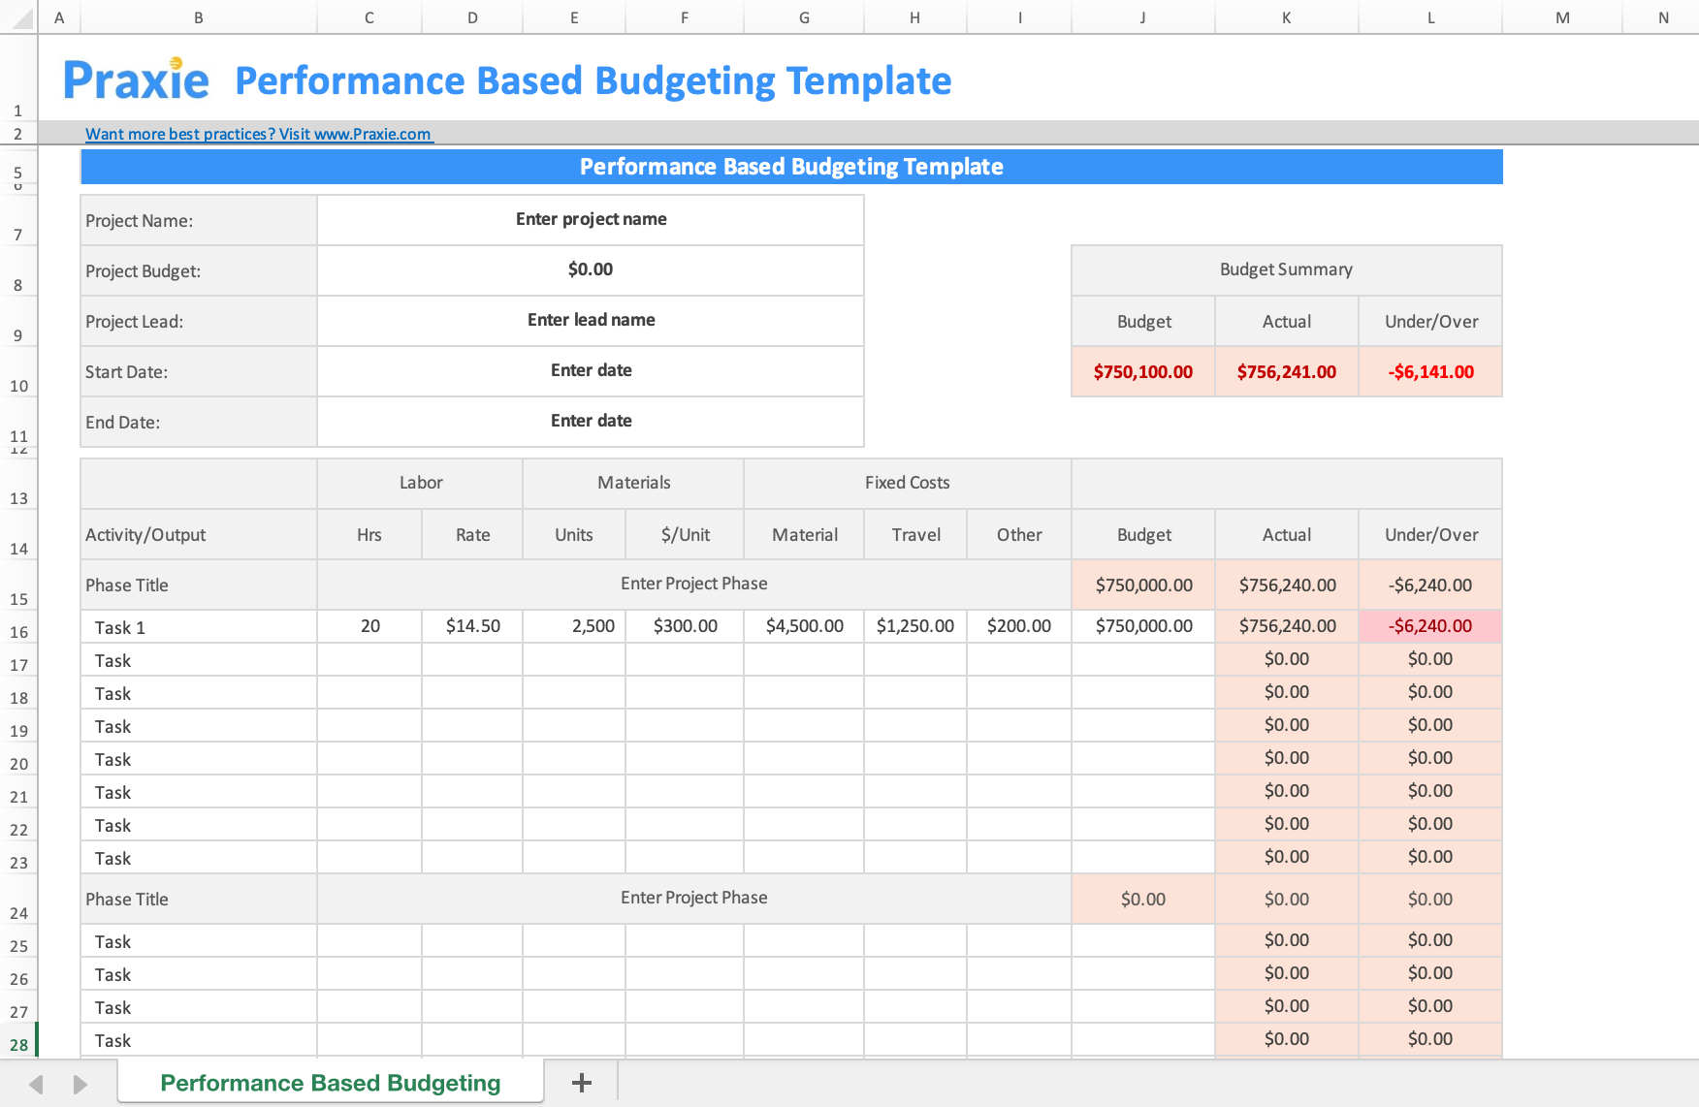
Task: Select the Enter project name cell
Action: 591,219
